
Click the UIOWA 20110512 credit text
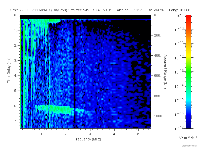189,146
